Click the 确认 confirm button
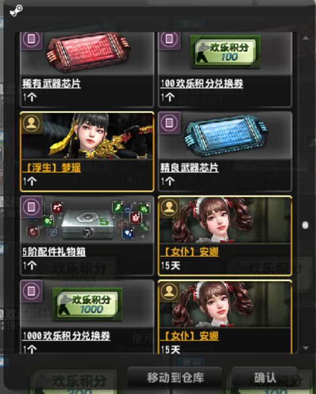Image resolution: width=316 pixels, height=394 pixels. (x=265, y=378)
